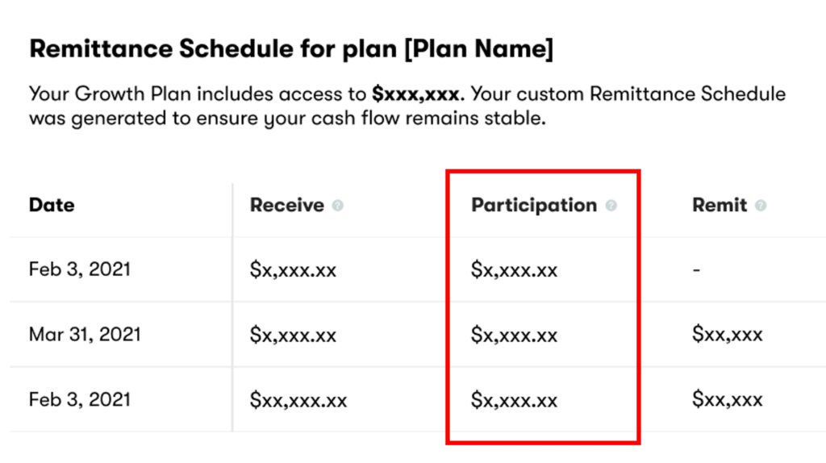Select the Date column header
Screen dimensions: 826x463
(52, 205)
